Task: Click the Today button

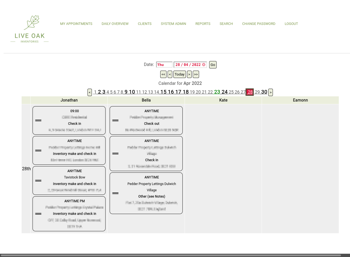Action: (180, 74)
